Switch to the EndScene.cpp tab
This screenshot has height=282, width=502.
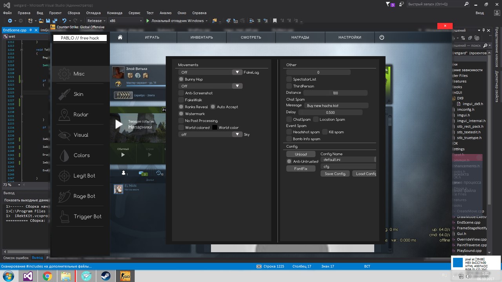[15, 30]
